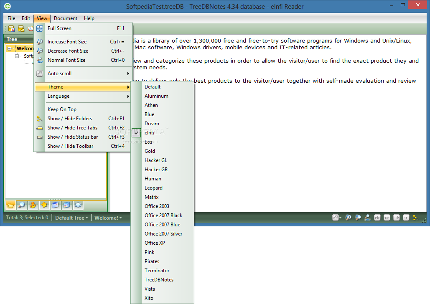Open the Welcome! dropdown in status bar
Screen dimensions: 430x304
pyautogui.click(x=108, y=218)
